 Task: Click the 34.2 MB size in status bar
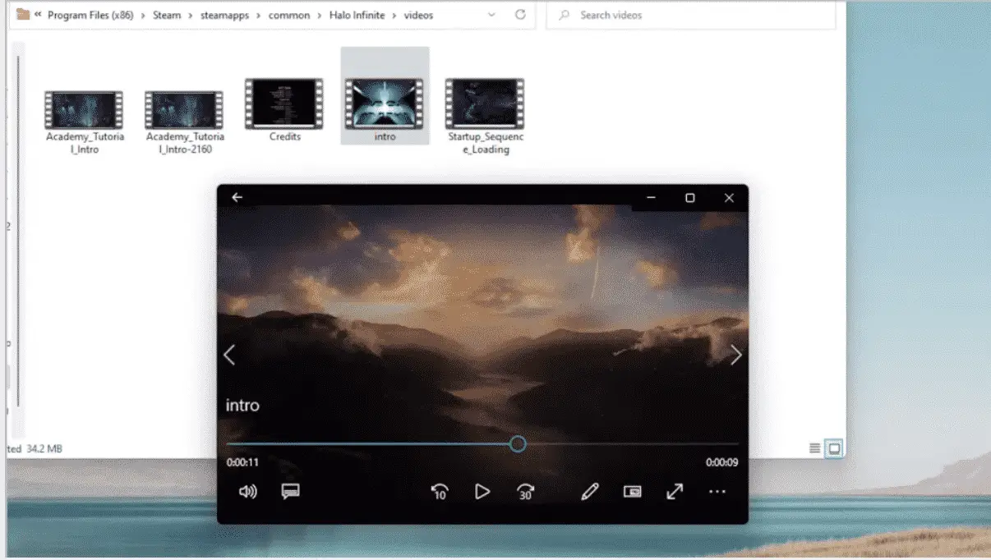[44, 448]
